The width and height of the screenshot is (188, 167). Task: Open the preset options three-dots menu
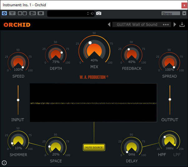pyautogui.click(x=166, y=25)
